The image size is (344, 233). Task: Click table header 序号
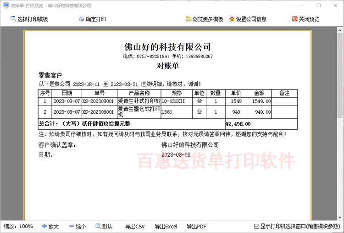coord(45,93)
